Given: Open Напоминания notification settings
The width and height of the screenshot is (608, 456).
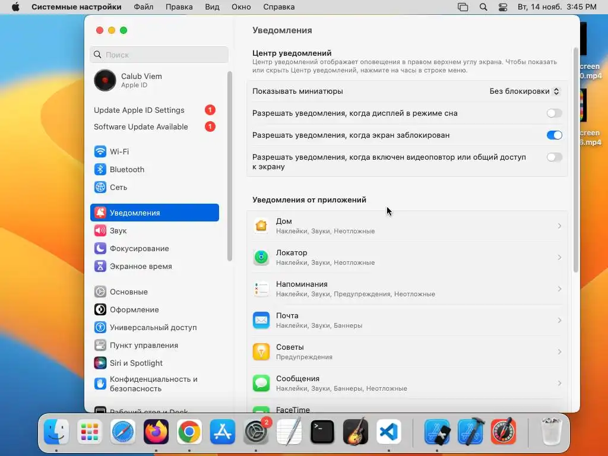Looking at the screenshot, I should click(407, 289).
